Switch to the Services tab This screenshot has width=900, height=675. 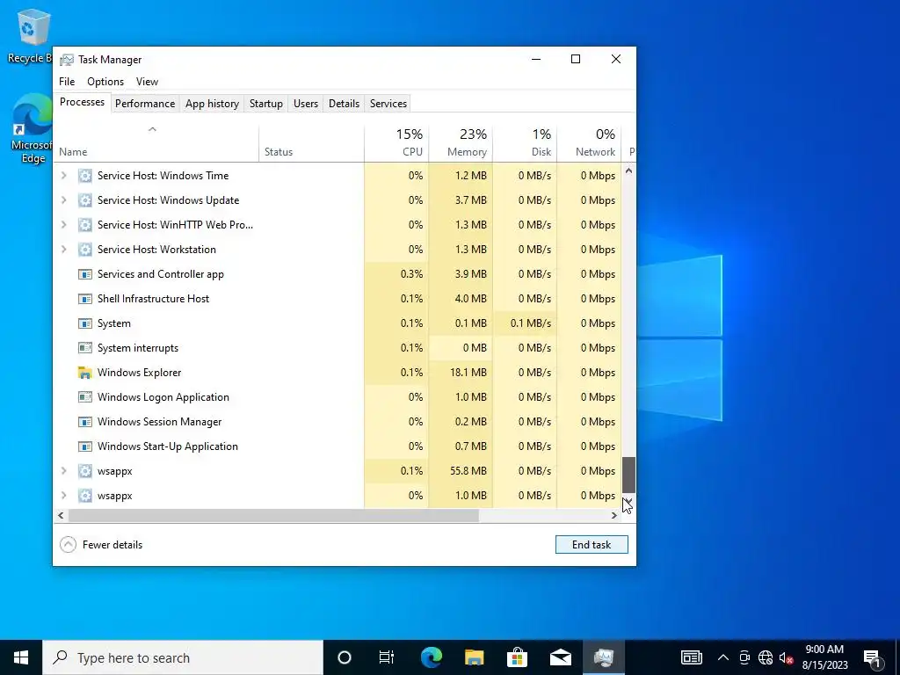388,104
